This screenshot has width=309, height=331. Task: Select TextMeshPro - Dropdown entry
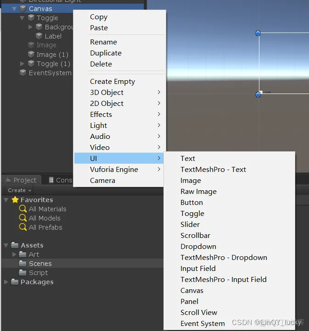tap(229, 257)
